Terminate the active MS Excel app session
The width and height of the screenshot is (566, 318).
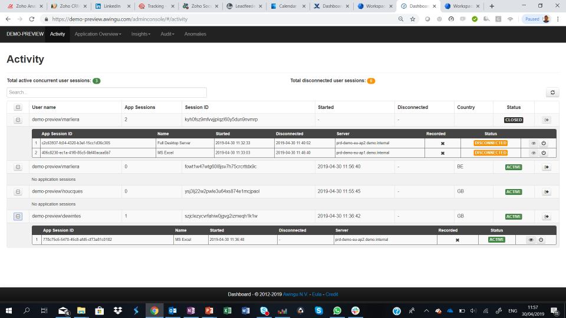coord(541,240)
